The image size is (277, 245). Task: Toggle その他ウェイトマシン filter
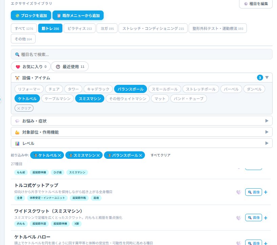(128, 99)
